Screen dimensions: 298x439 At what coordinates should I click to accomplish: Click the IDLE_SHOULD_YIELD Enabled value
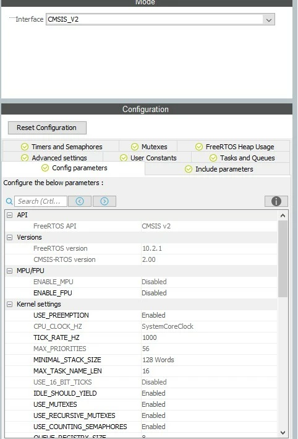pos(153,393)
